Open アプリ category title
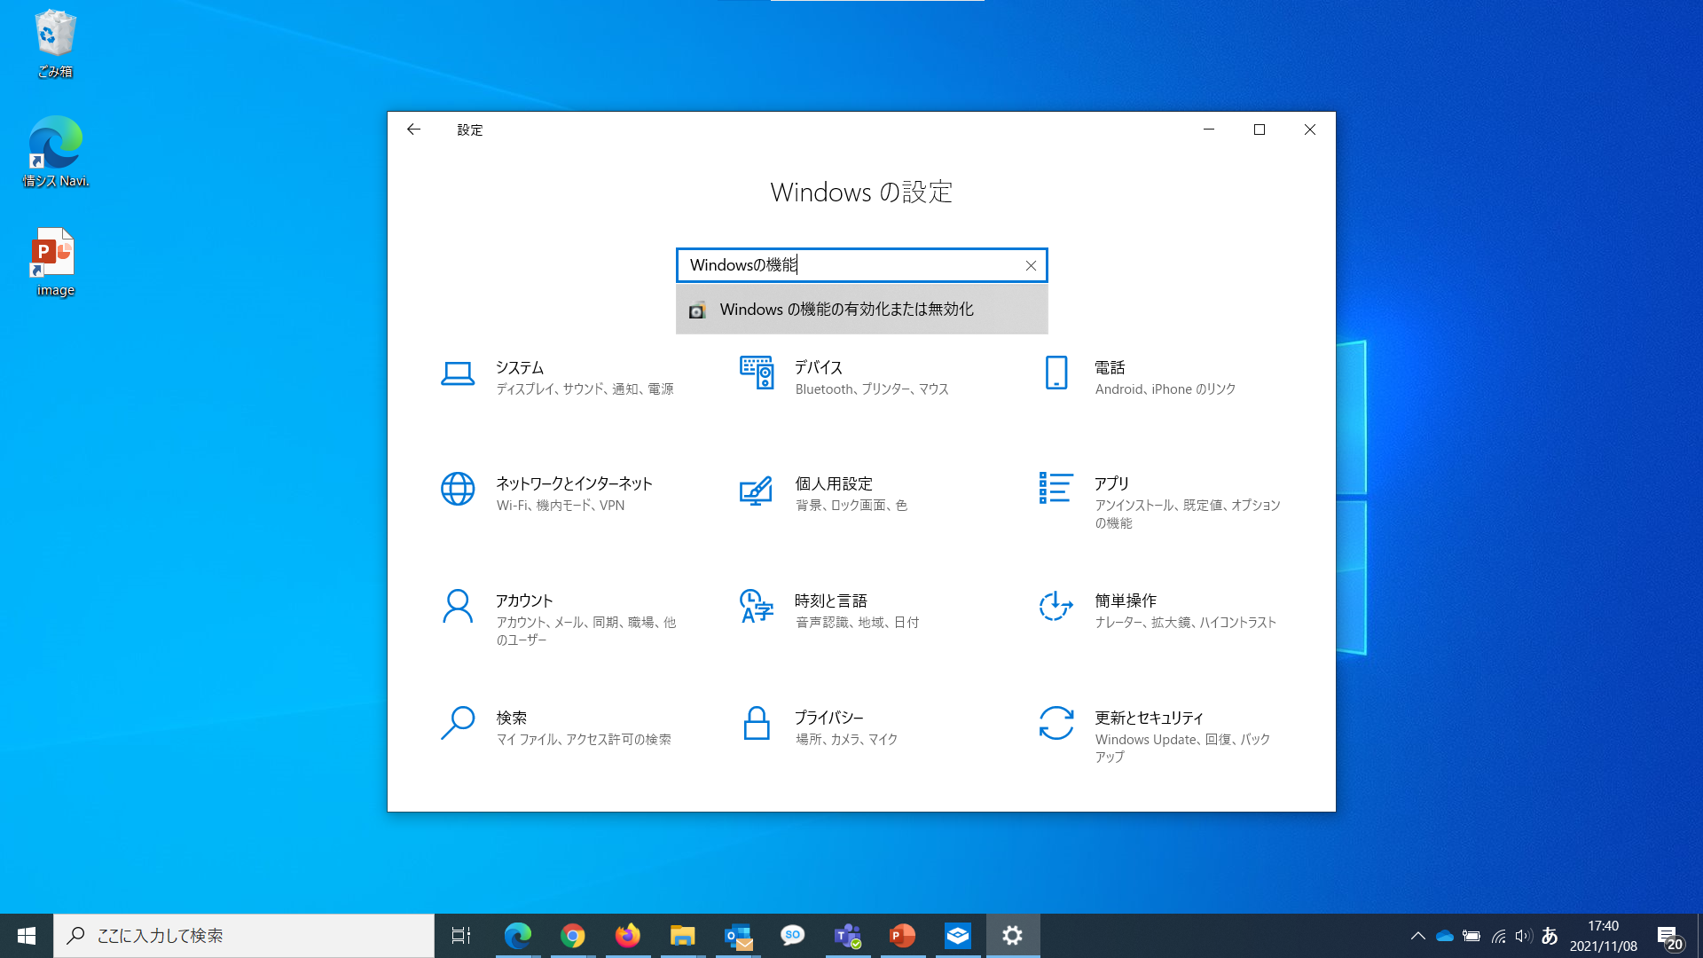Screen dimensions: 1703x958 1111,483
